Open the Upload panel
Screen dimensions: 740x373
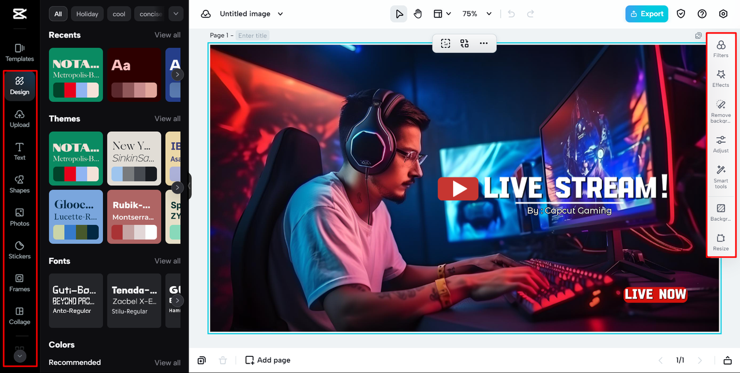pyautogui.click(x=20, y=119)
